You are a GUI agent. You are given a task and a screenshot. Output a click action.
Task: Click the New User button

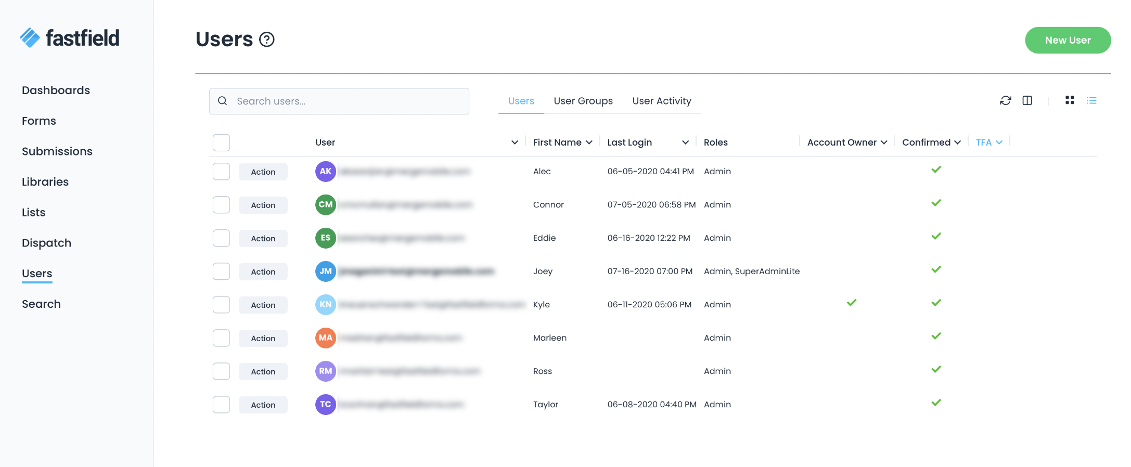coord(1068,40)
